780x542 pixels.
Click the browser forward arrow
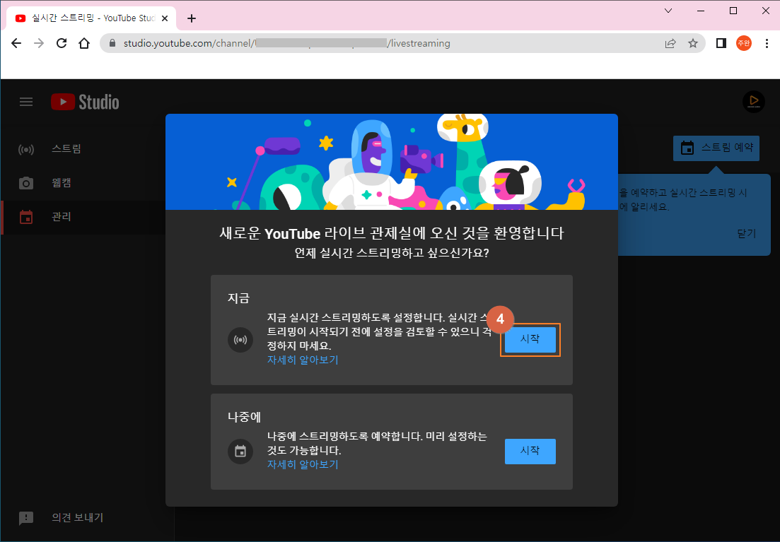coord(38,43)
